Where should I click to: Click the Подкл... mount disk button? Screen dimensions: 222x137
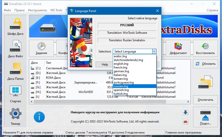[205, 117]
